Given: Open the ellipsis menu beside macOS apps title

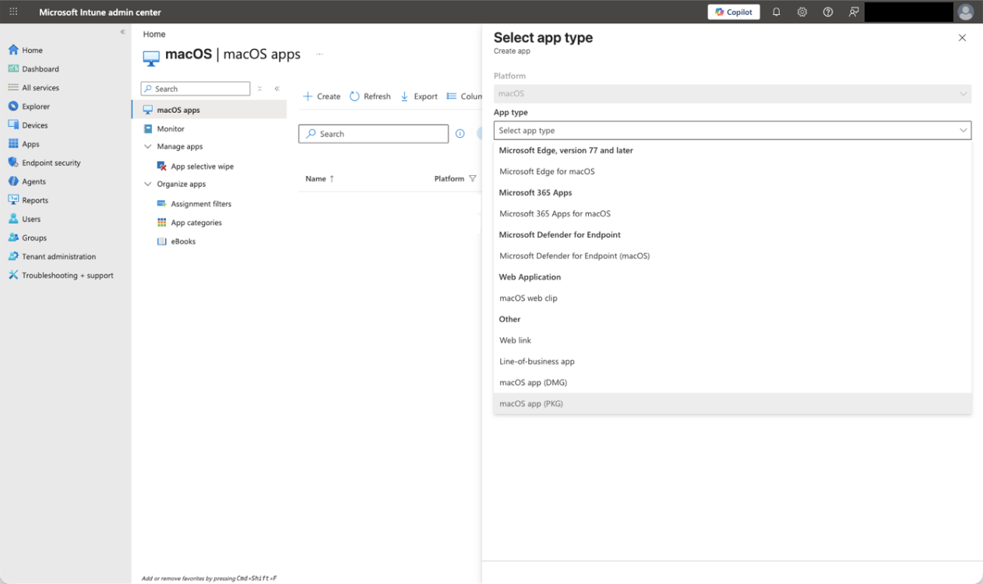Looking at the screenshot, I should coord(319,55).
